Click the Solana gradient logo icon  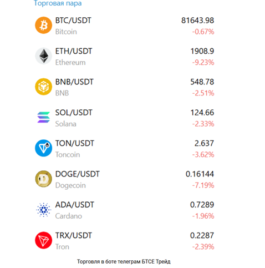[x=43, y=117]
